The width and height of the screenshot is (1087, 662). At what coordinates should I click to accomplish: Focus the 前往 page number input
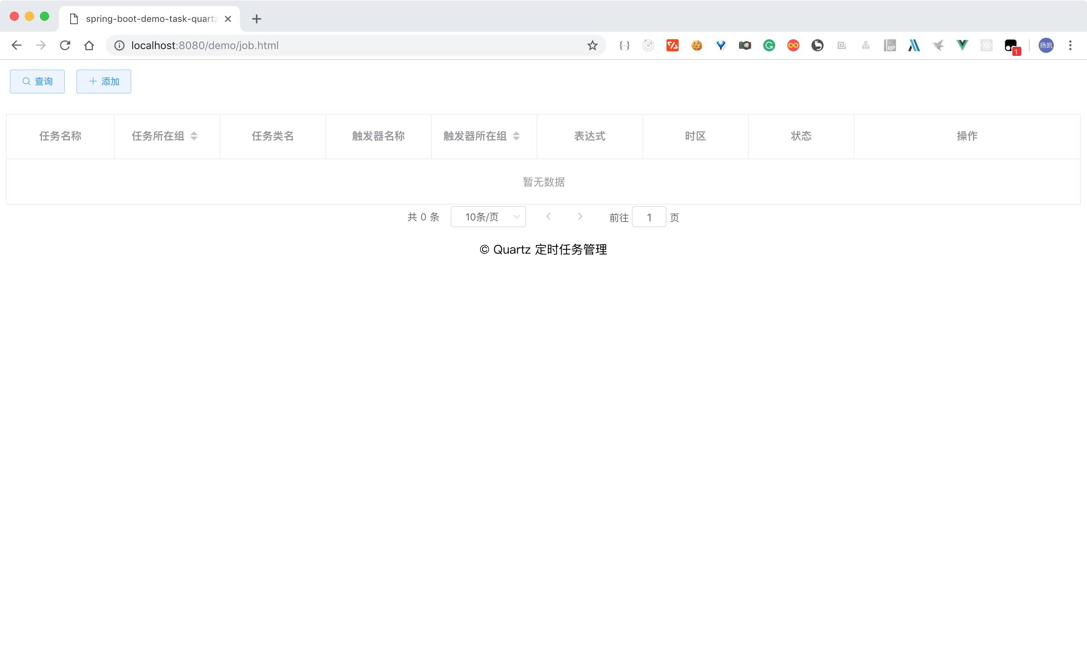[x=648, y=217]
